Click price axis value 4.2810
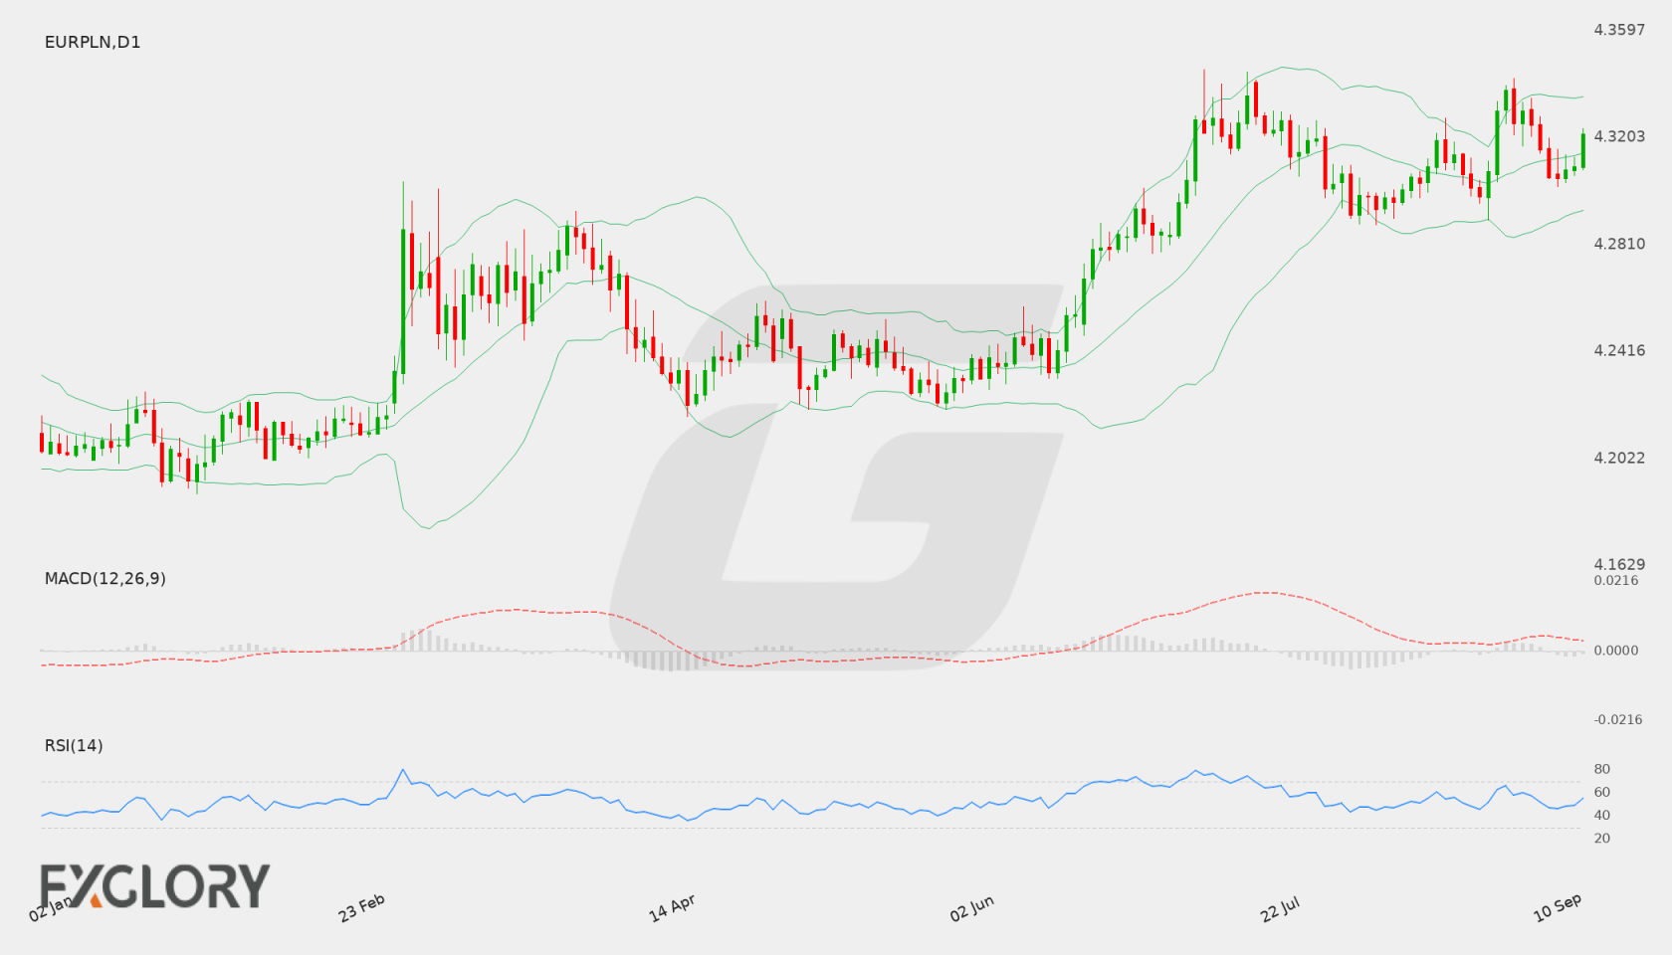Screen dimensions: 1672x955 (x=1619, y=244)
